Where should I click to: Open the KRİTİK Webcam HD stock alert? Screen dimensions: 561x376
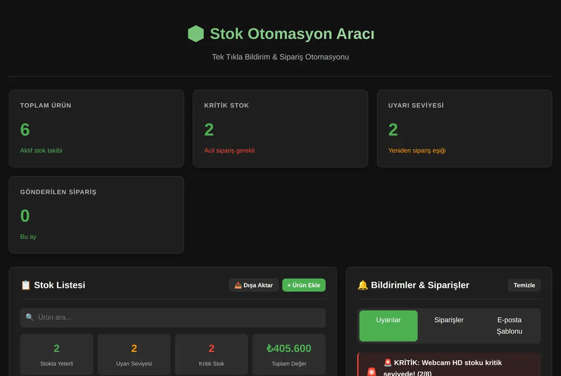coord(449,364)
